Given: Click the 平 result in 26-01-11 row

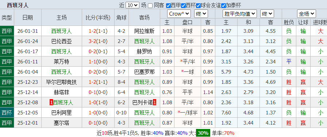Looking at the screenshot, I should tap(289, 62).
